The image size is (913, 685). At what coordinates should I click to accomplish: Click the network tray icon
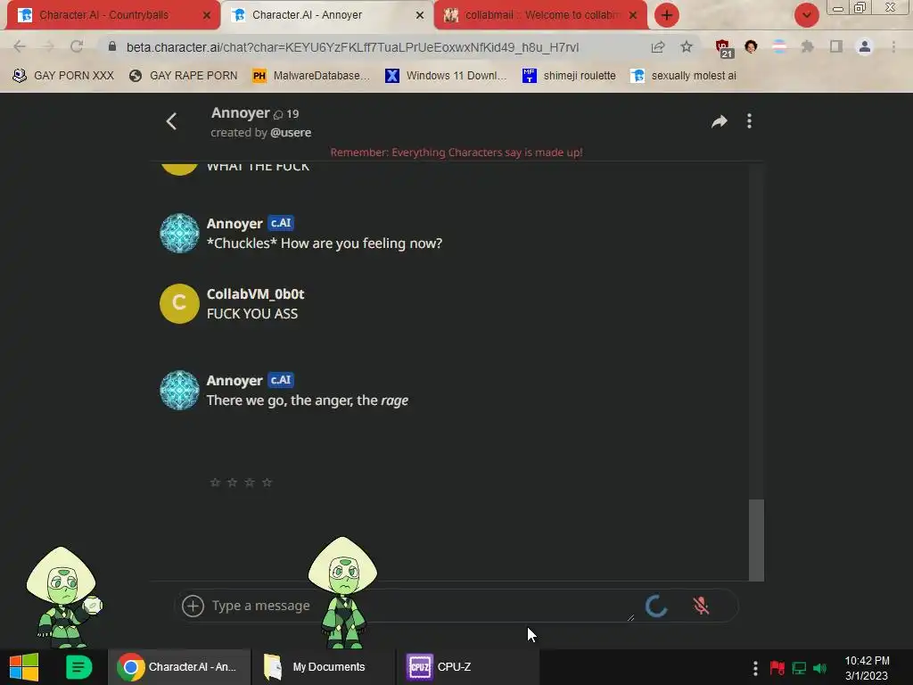click(x=800, y=668)
